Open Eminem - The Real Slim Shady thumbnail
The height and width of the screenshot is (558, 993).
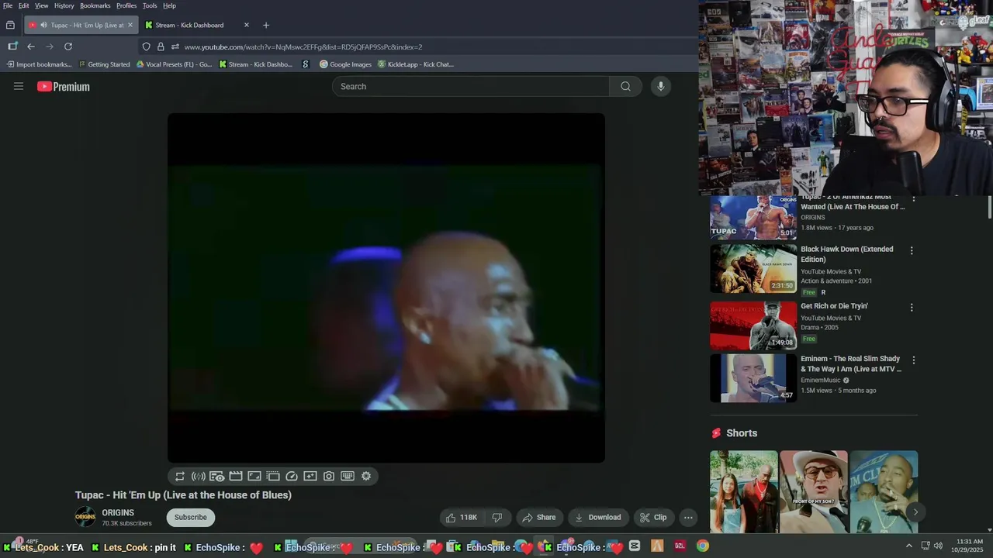[753, 378]
